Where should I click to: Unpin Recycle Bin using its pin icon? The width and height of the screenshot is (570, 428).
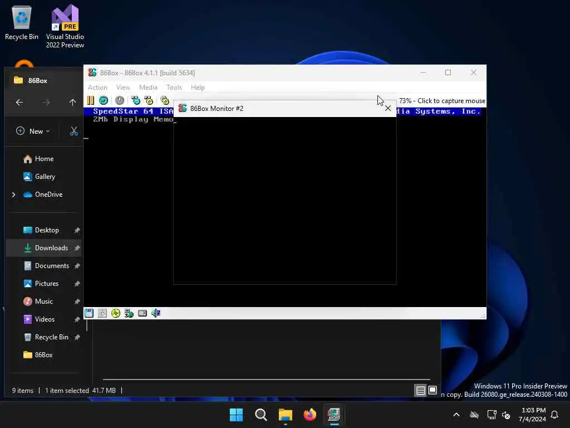77,337
